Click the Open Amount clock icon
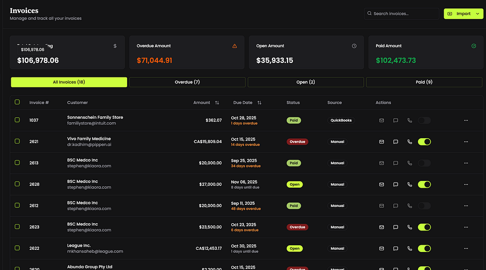Viewport: 486px width, 270px height. pos(354,46)
